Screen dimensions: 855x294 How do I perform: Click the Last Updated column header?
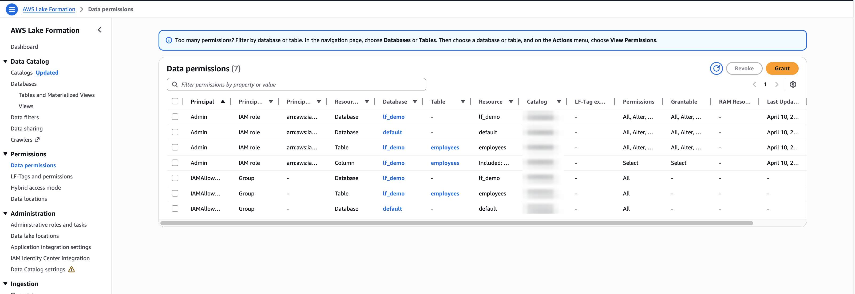point(782,102)
